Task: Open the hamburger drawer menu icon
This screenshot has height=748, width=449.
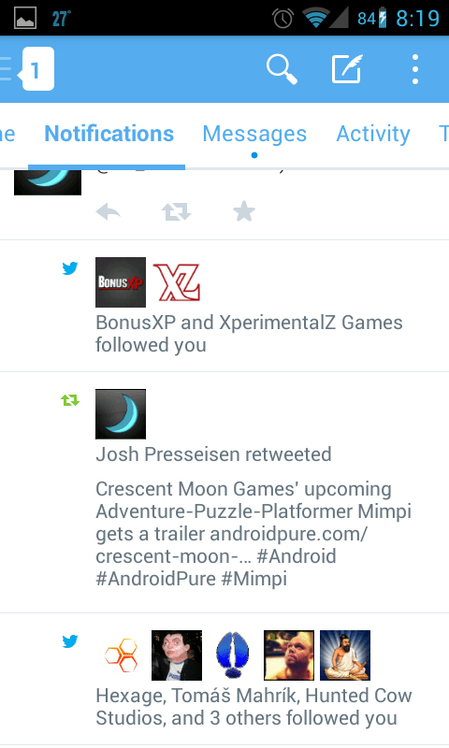Action: [x=6, y=69]
